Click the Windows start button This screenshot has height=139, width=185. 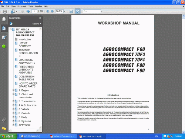click(8, 136)
